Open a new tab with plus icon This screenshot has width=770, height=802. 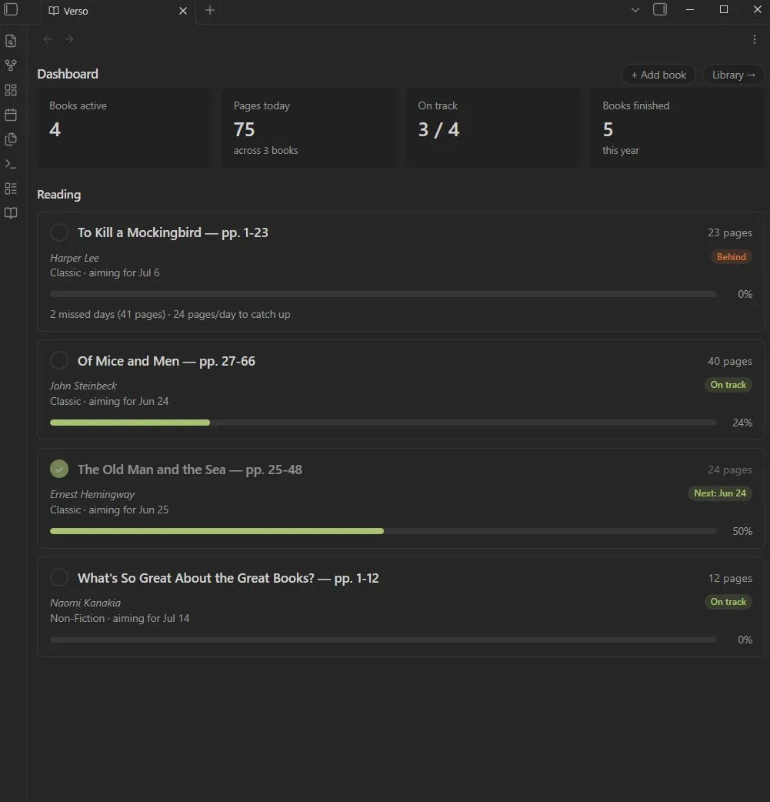[x=210, y=10]
